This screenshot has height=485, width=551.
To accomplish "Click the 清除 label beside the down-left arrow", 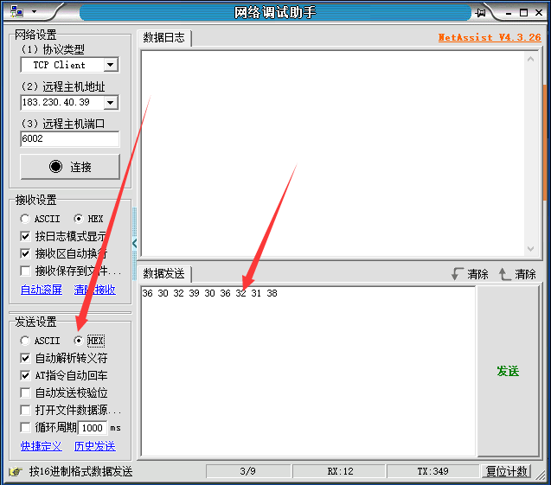I will coord(477,274).
